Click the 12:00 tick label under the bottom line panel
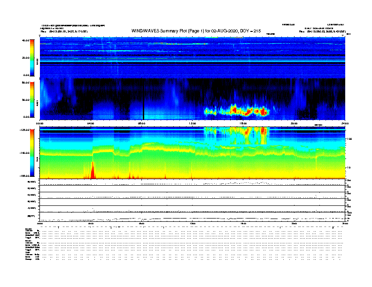This screenshot has width=372, height=287. [x=193, y=223]
